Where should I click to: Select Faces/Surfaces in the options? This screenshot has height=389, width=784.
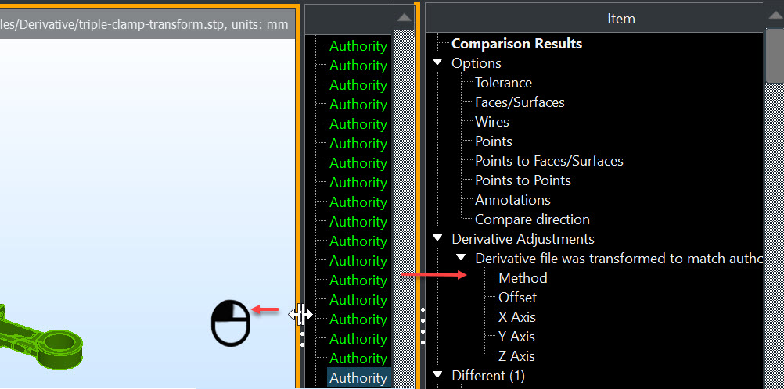(520, 102)
